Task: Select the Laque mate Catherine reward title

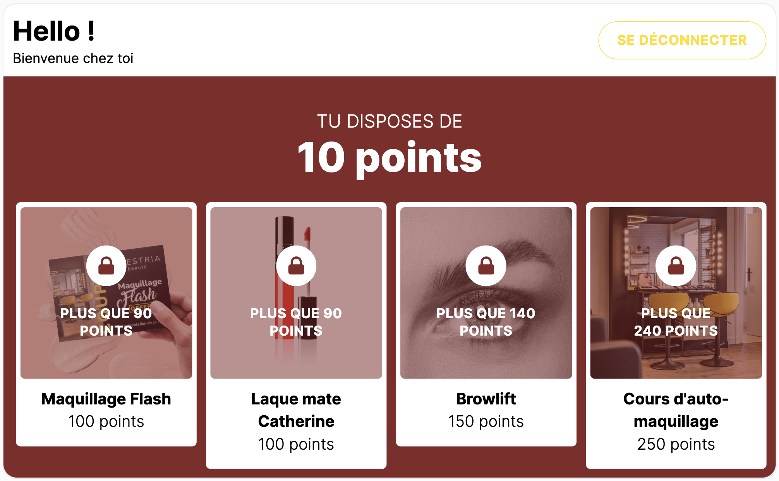Action: (x=296, y=410)
